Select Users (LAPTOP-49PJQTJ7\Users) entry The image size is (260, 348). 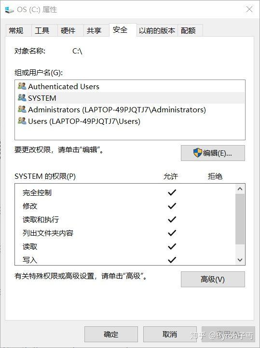[x=130, y=121]
